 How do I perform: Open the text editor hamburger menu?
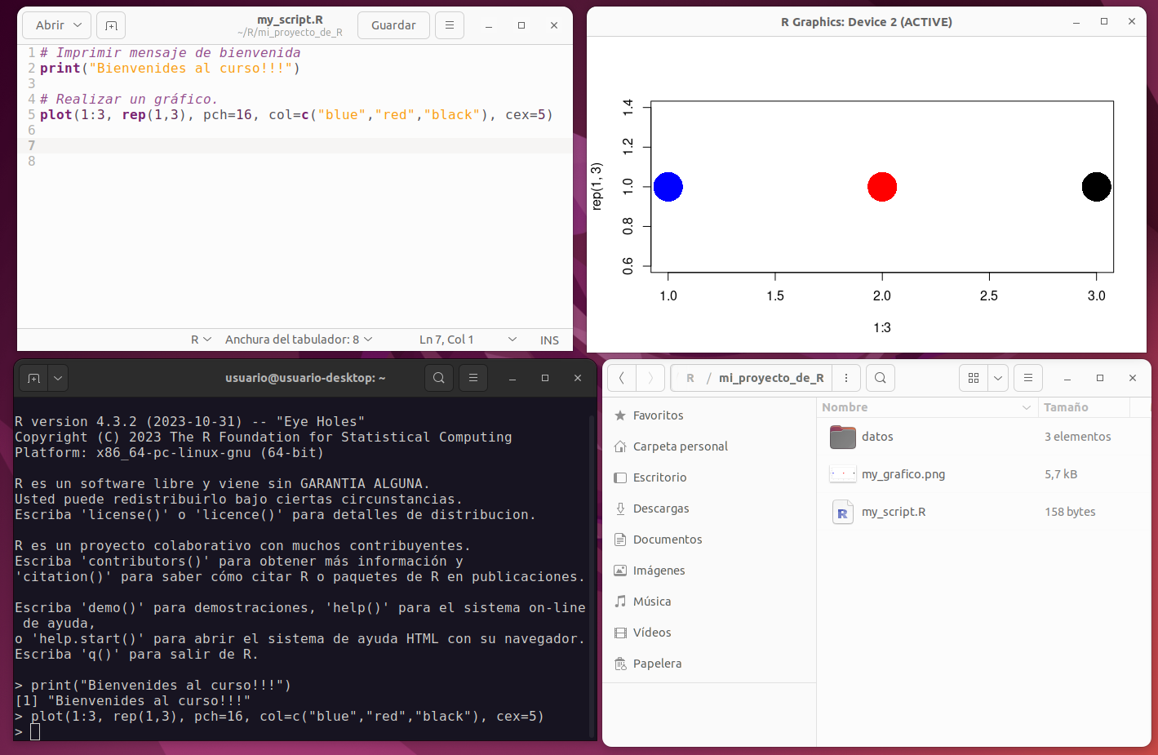449,25
